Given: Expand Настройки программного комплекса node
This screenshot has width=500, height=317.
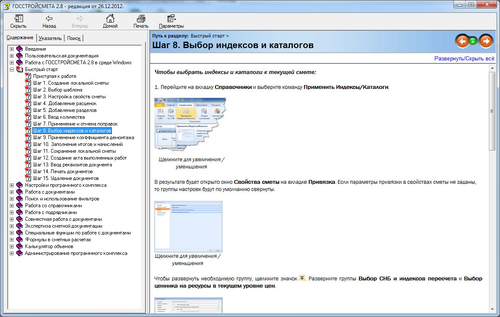Looking at the screenshot, I should tap(11, 185).
